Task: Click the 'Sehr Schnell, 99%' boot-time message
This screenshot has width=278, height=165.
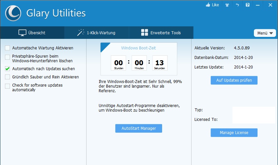Action: tap(140, 86)
